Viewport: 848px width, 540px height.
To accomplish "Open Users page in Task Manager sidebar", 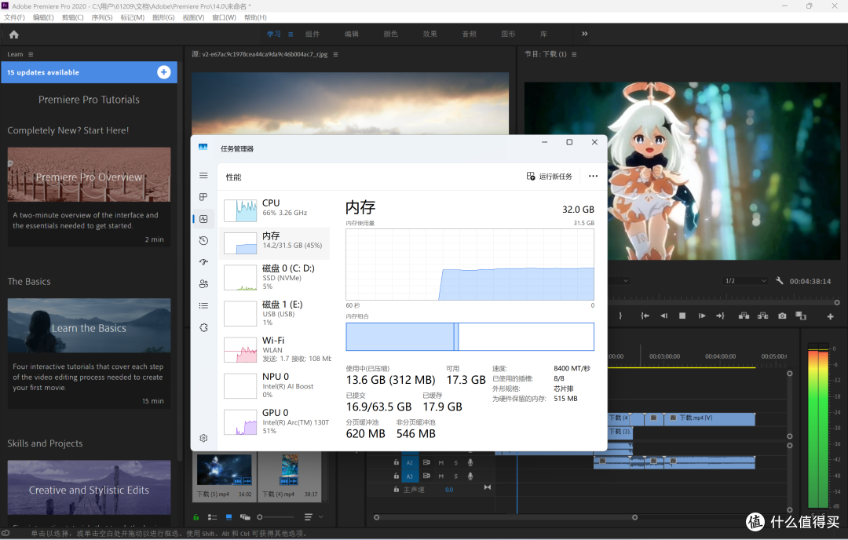I will click(203, 284).
